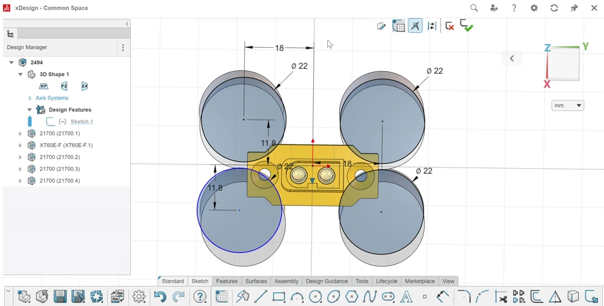Click the New component icon in toolbar
Viewport: 604px width, 306px height.
[x=24, y=297]
